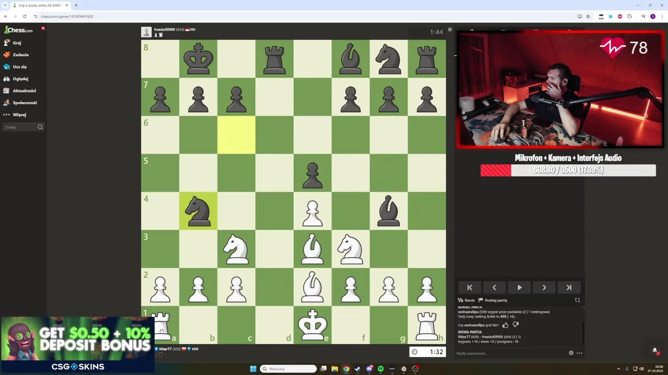Play through the moves automatically
Image resolution: width=668 pixels, height=375 pixels.
(519, 287)
